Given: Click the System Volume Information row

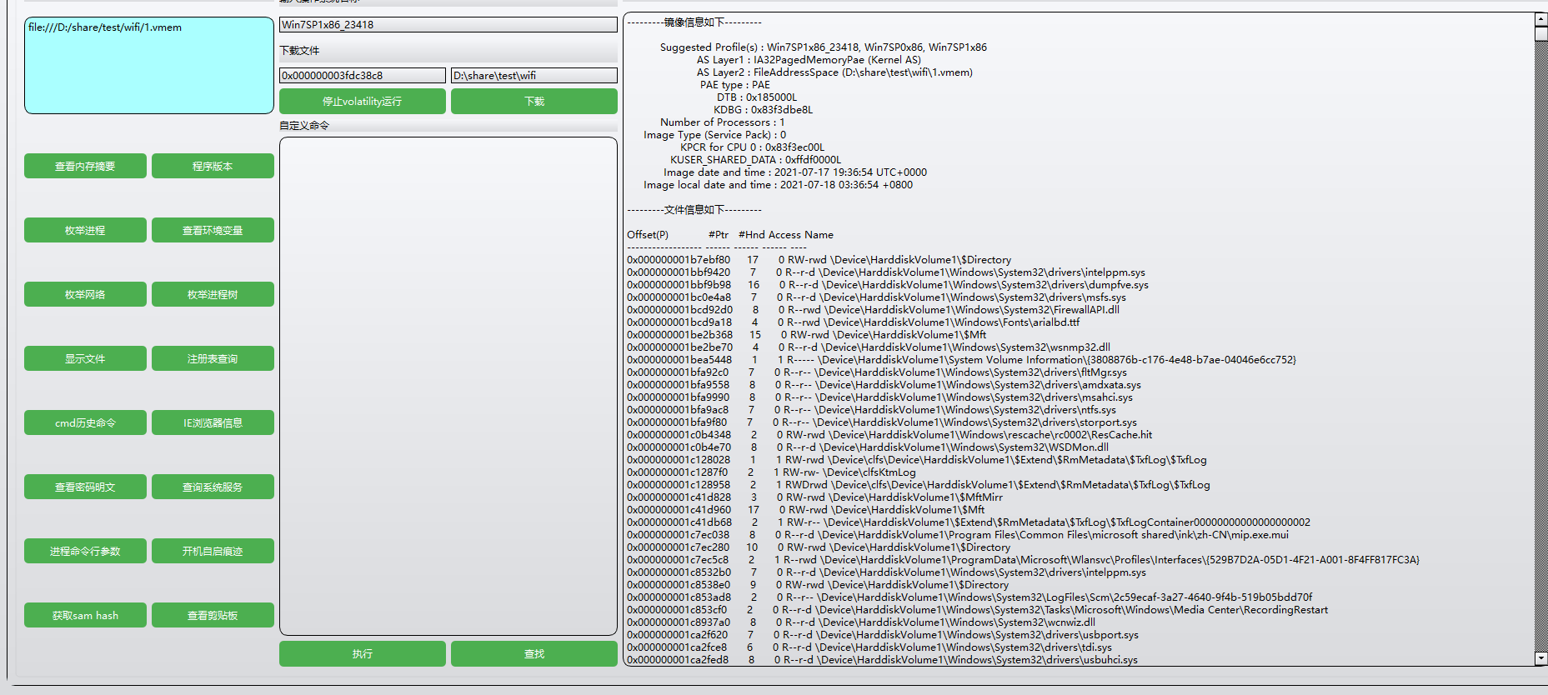Looking at the screenshot, I should point(962,360).
